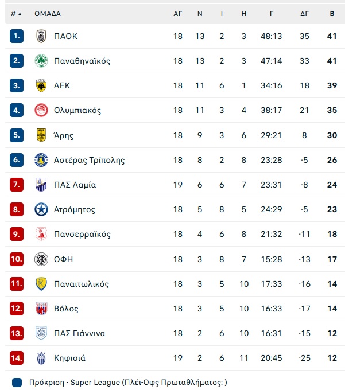This screenshot has width=345, height=390.
Task: Click the red position 14 badge for Κηφισιά
Action: coord(17,358)
